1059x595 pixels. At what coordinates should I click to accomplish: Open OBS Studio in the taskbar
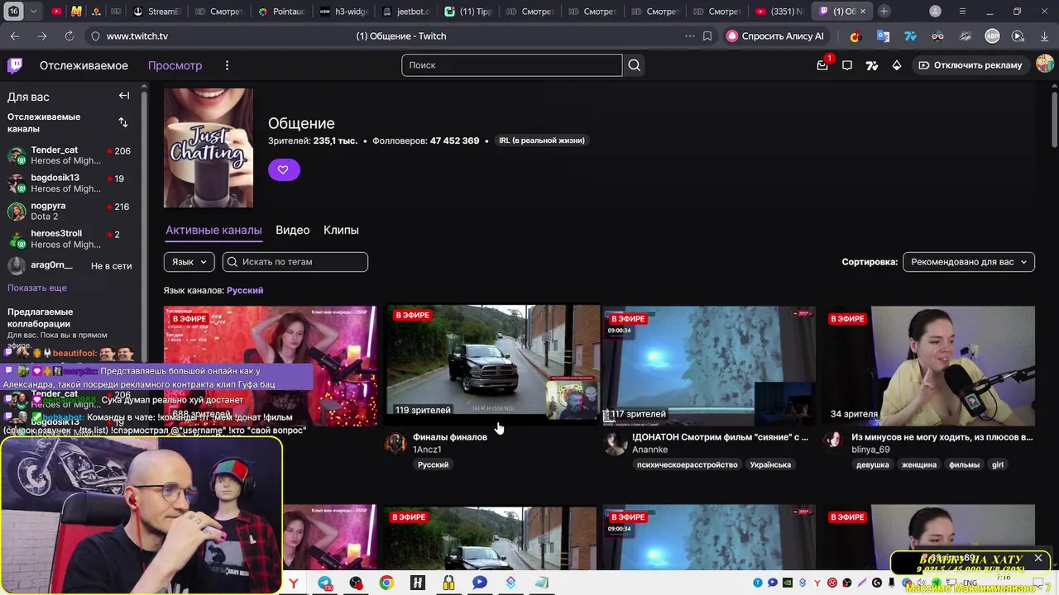point(356,583)
